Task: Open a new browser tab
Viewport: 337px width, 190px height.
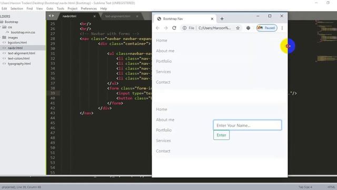Action: pyautogui.click(x=222, y=19)
